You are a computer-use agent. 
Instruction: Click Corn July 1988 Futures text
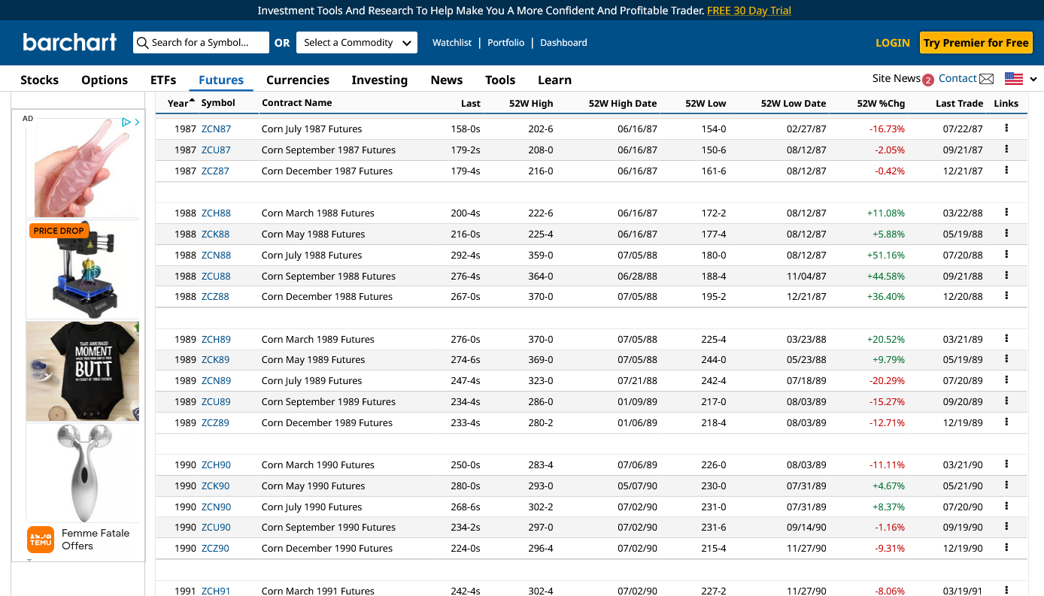pyautogui.click(x=312, y=255)
